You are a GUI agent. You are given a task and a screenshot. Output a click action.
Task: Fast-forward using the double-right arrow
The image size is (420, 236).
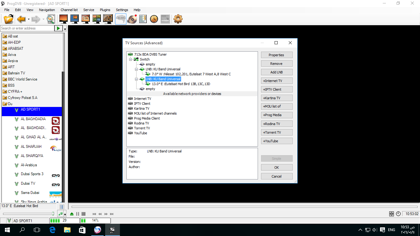(x=106, y=214)
